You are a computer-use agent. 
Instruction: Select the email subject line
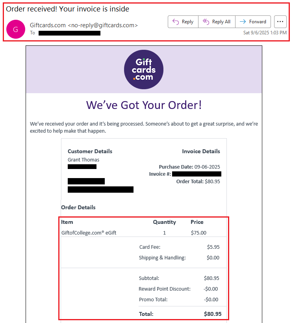click(67, 9)
